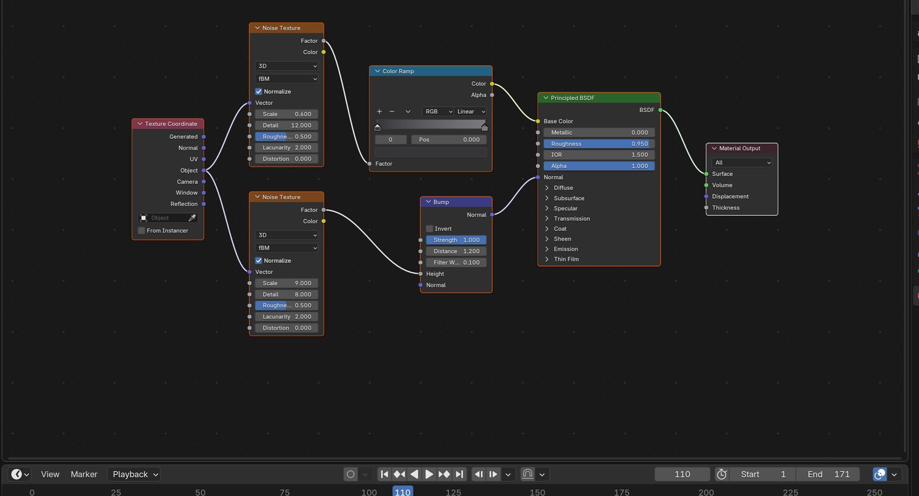The width and height of the screenshot is (919, 496).
Task: Open the timeline Marker menu
Action: pos(84,474)
